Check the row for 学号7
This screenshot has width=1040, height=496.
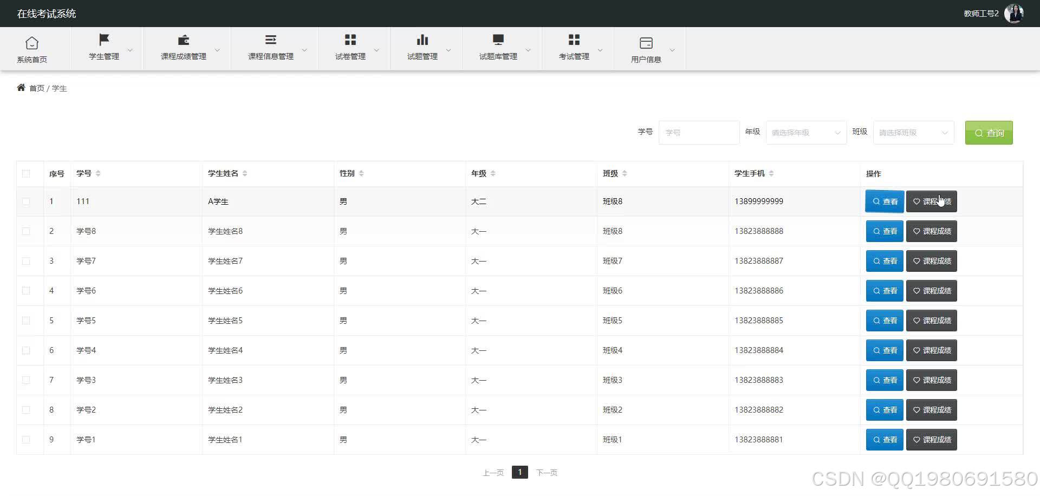click(x=26, y=261)
